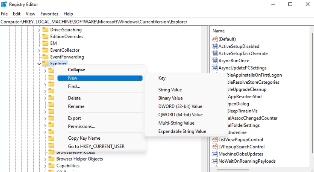Click the ListViewPopupControl string icon
The image size is (314, 172).
[214, 139]
